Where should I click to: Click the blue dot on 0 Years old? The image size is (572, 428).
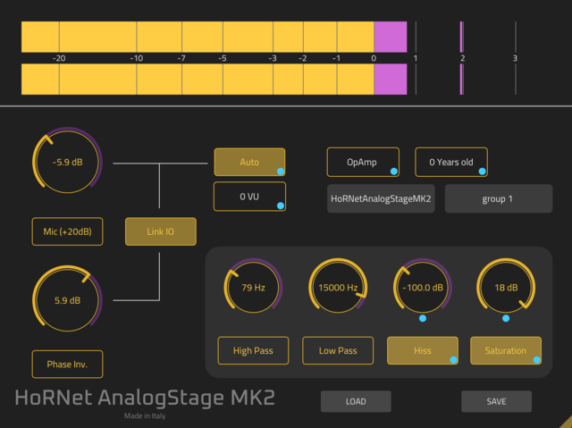tap(483, 172)
